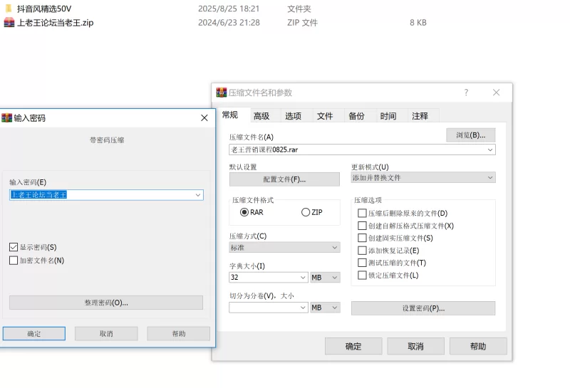Enable the 加密文件名(N) checkbox
This screenshot has width=570, height=388.
[14, 260]
